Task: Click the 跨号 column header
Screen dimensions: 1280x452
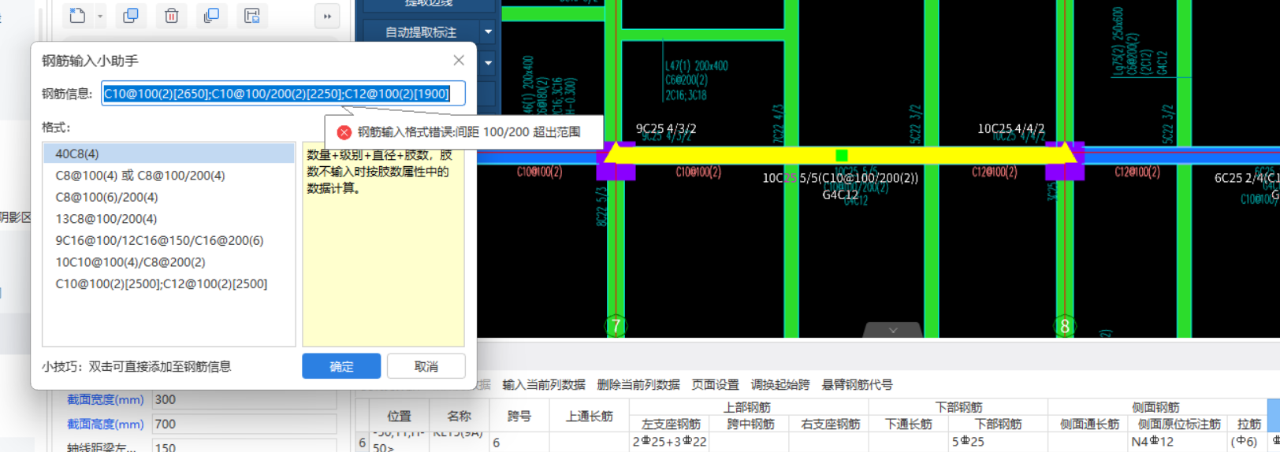Action: (519, 416)
